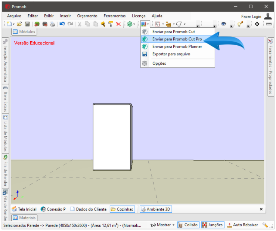Toggle the Junções joints option

coord(213,225)
